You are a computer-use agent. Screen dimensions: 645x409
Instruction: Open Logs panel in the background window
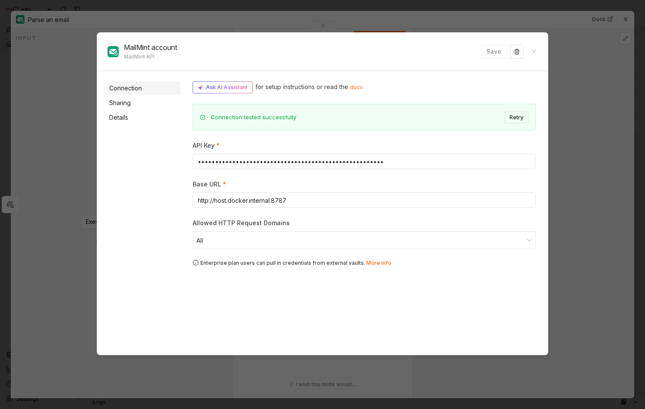tap(99, 402)
